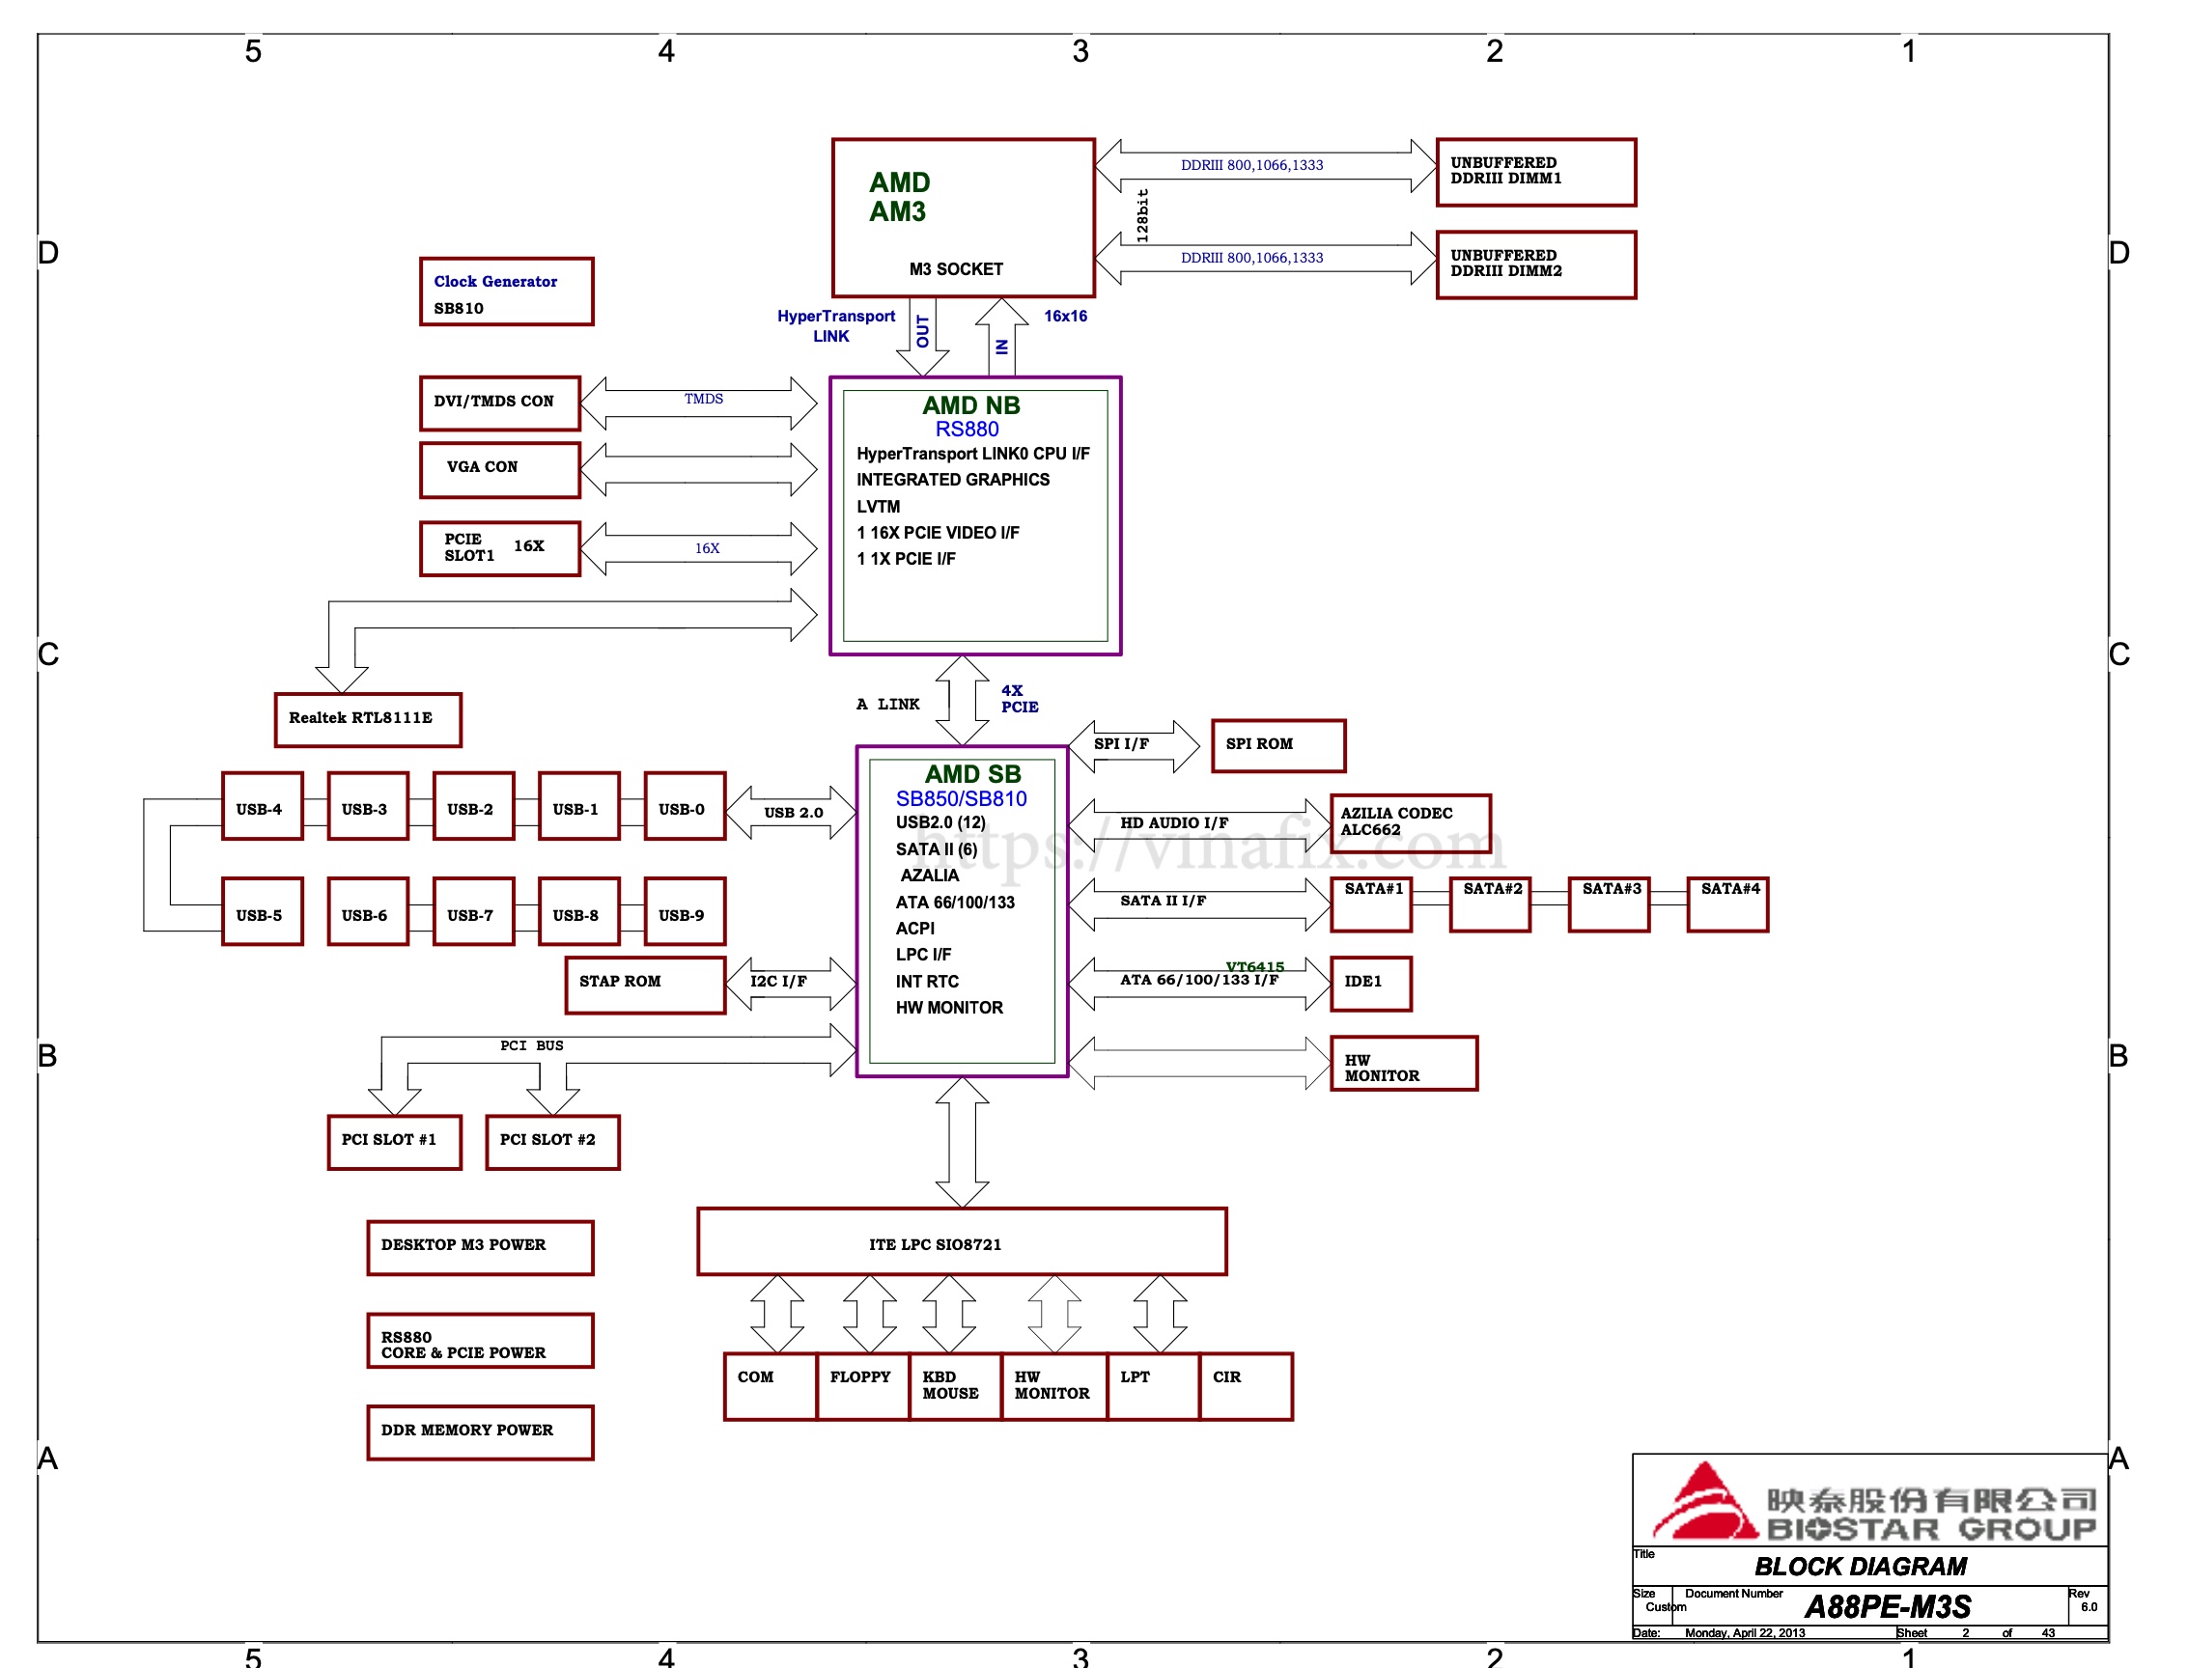Click the UNBUFFERED DDRIII DIMM2 block

(1535, 264)
